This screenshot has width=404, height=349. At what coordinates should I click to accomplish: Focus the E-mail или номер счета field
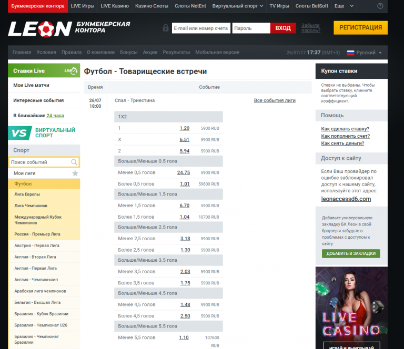201,28
